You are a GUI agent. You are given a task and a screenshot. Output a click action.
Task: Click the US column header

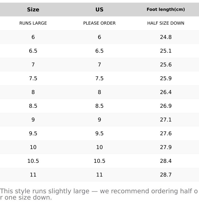click(x=99, y=10)
